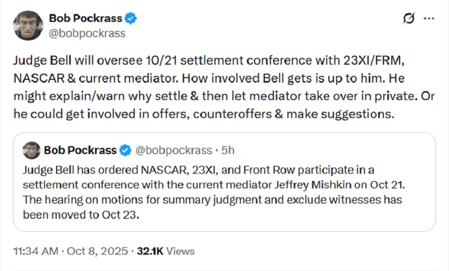Click Bob Pockrass's large profile avatar
The width and height of the screenshot is (449, 271).
[28, 25]
